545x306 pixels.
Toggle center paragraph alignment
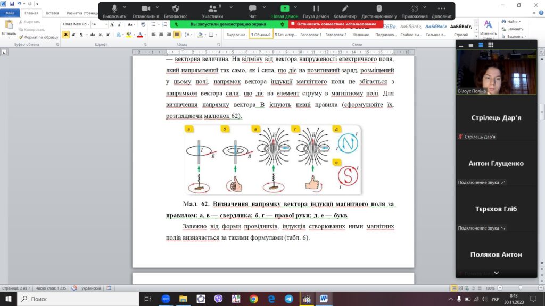coord(161,35)
